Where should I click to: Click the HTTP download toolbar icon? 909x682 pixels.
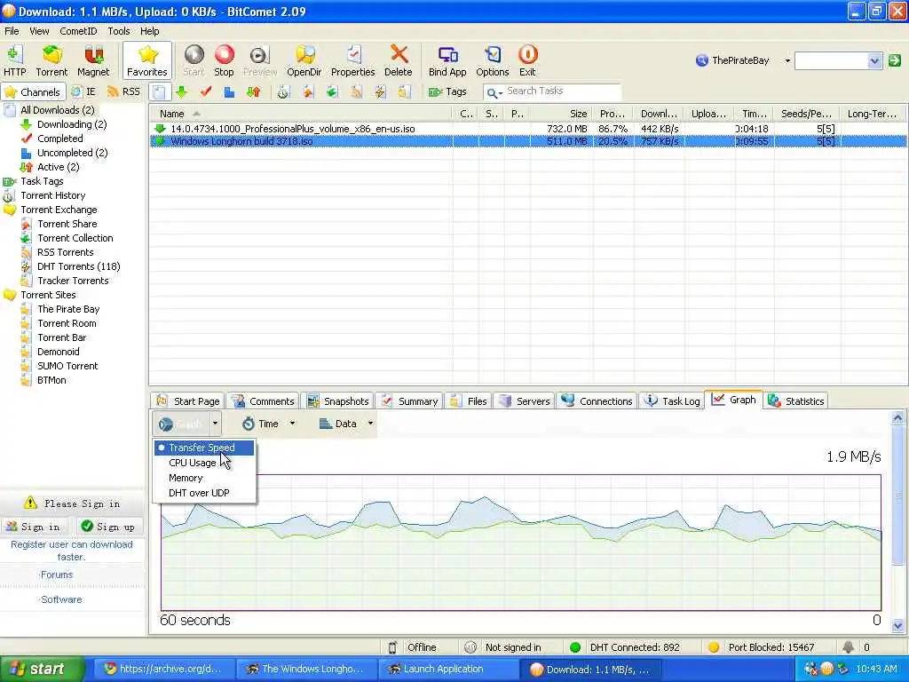(14, 61)
